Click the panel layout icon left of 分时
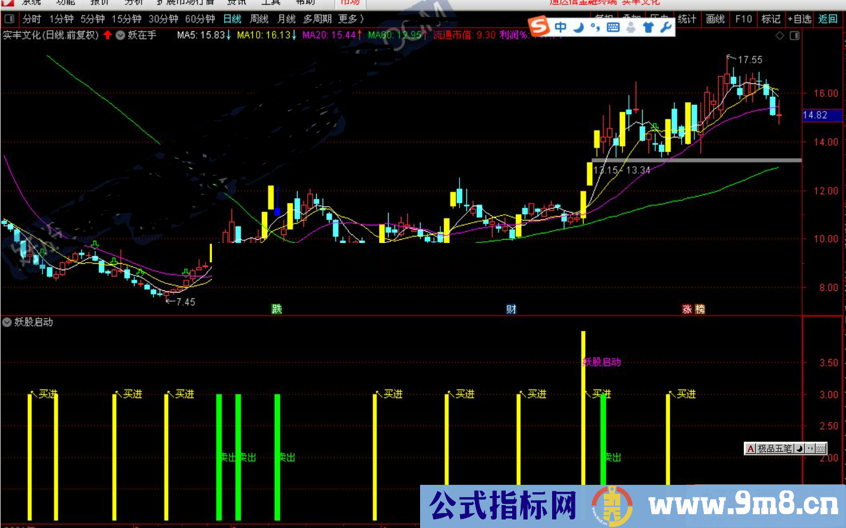 pos(9,19)
